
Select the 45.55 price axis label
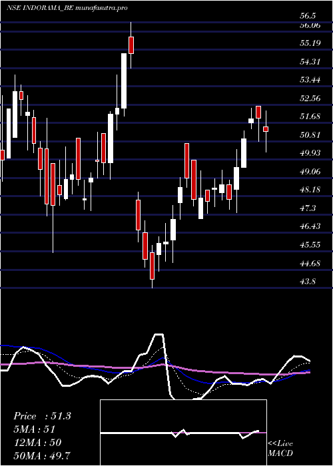pos(310,244)
